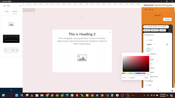
Task: Open the video thumbnail three-dot menu
Action: (x=17, y=38)
